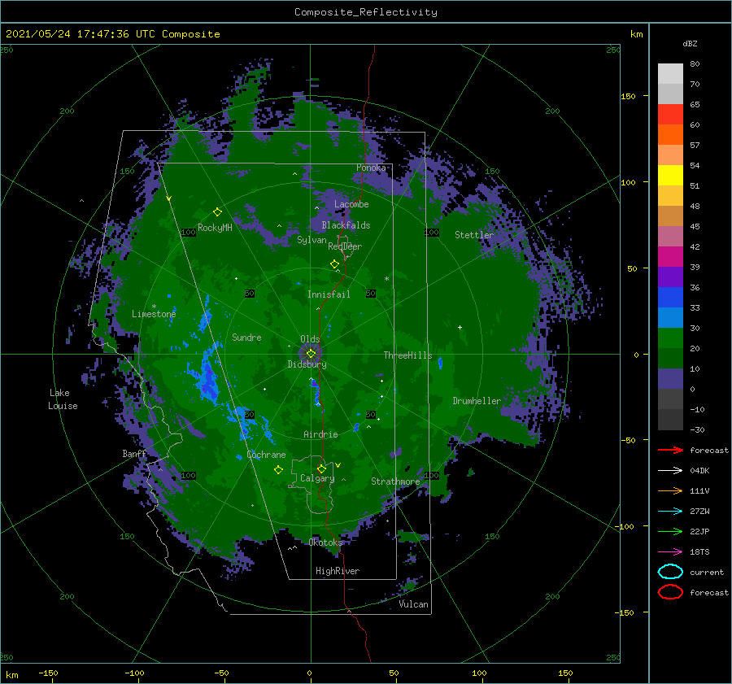Click the yellow diamond marker above Calgary label

[321, 468]
